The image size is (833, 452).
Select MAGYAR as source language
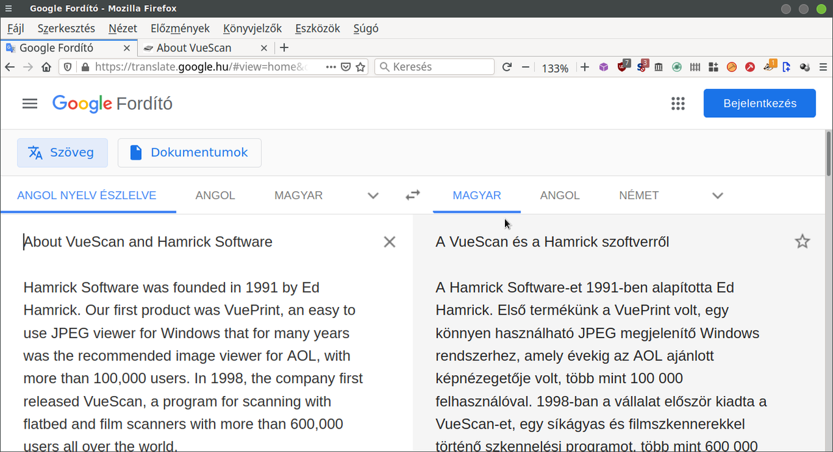[299, 195]
